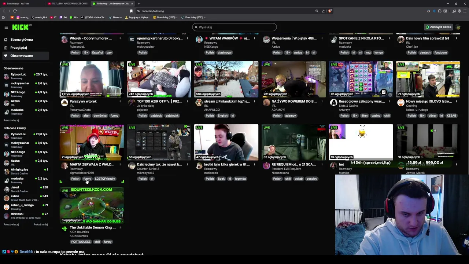469x264 pixels.
Task: Open MARTA ZERWAŁA Z WALD stream thumbnail
Action: pyautogui.click(x=92, y=142)
